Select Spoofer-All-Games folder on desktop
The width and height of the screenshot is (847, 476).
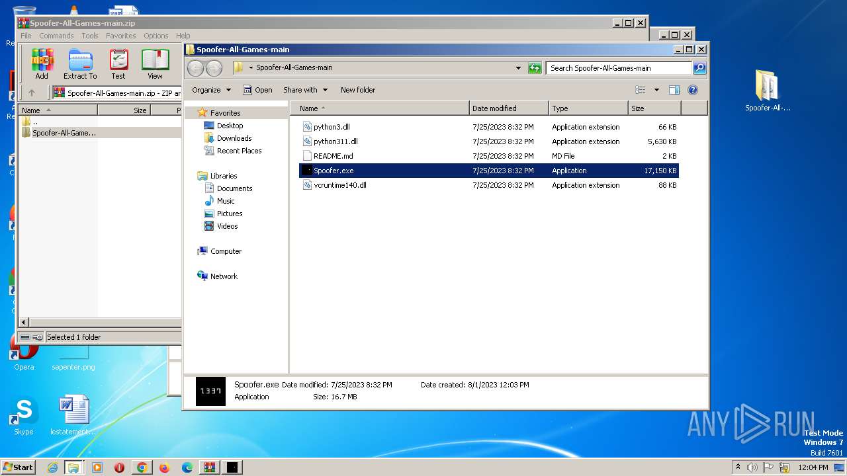768,91
